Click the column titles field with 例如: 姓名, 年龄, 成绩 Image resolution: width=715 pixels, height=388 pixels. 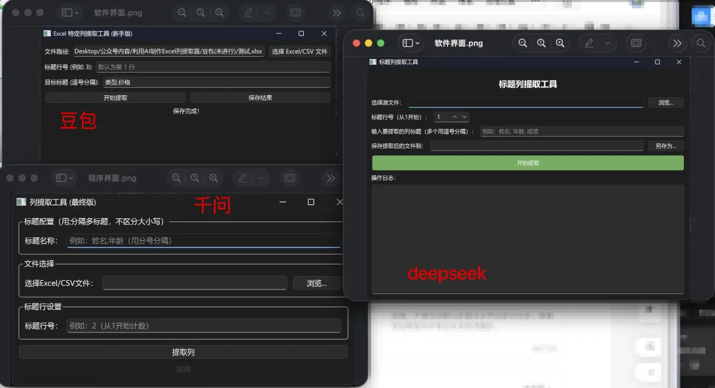point(582,132)
